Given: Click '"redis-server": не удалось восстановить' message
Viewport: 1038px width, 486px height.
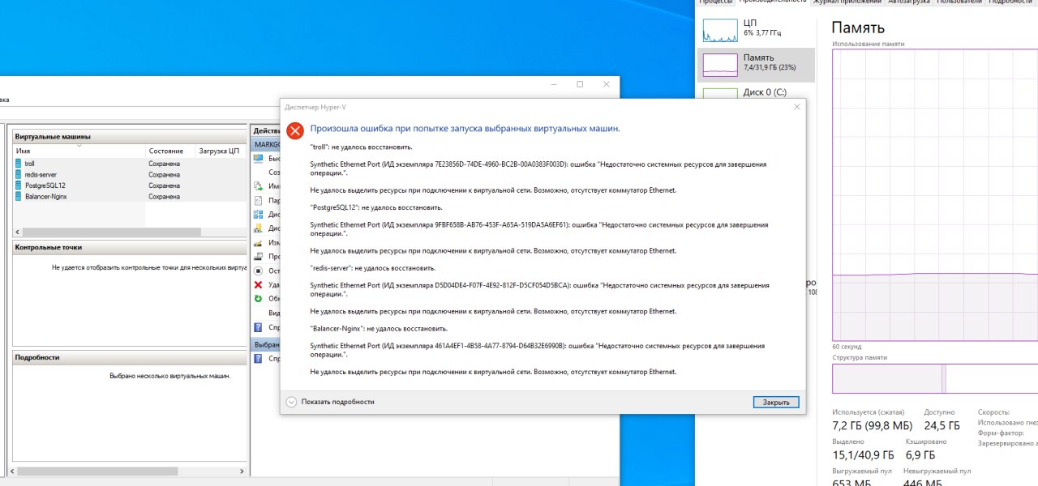Looking at the screenshot, I should pyautogui.click(x=372, y=267).
